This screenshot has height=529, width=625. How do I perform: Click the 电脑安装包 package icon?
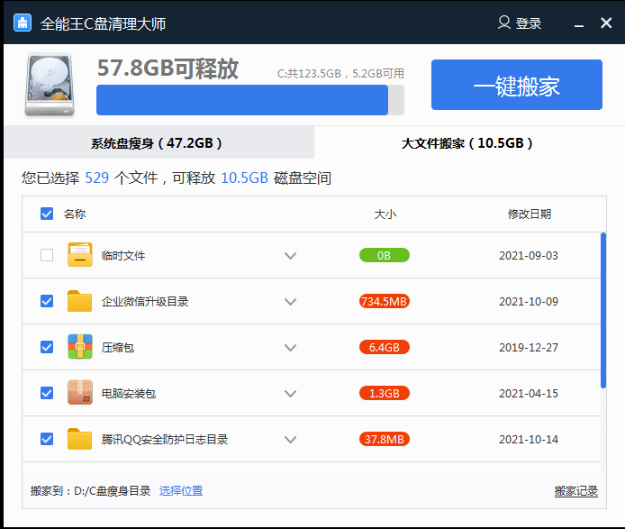pos(80,393)
